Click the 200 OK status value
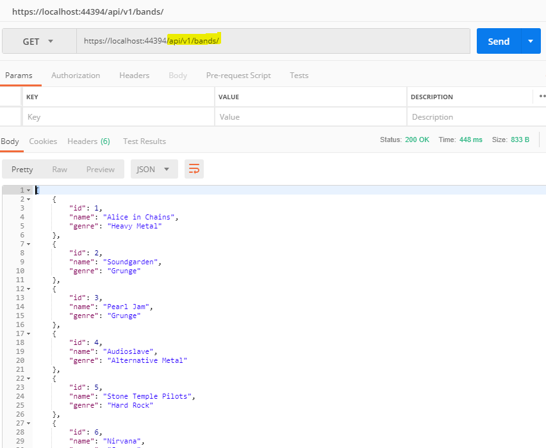The width and height of the screenshot is (546, 448). [x=417, y=140]
